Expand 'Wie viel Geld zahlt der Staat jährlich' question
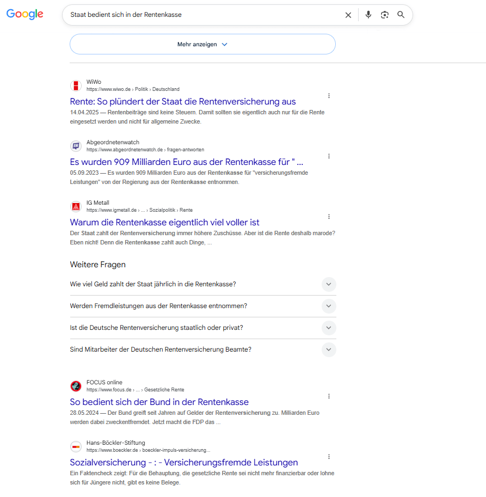Image resolution: width=486 pixels, height=497 pixels. click(203, 284)
